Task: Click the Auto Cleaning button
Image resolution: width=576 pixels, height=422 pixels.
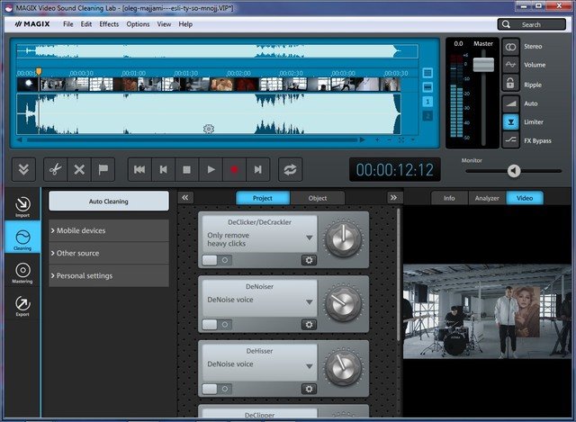Action: point(109,202)
